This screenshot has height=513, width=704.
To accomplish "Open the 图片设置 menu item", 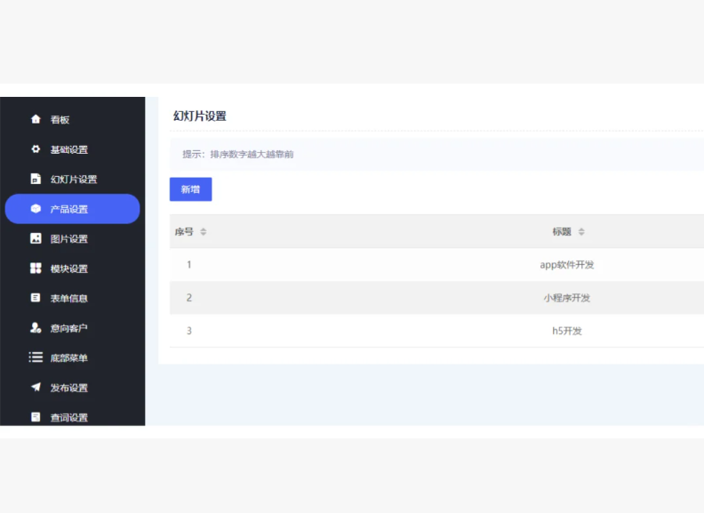I will [72, 238].
